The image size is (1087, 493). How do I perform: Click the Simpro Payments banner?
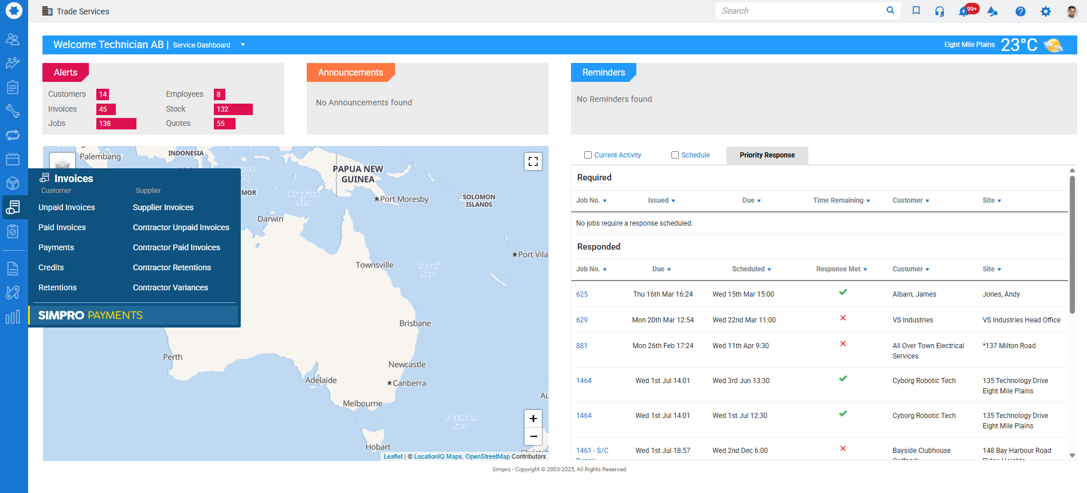pos(135,315)
